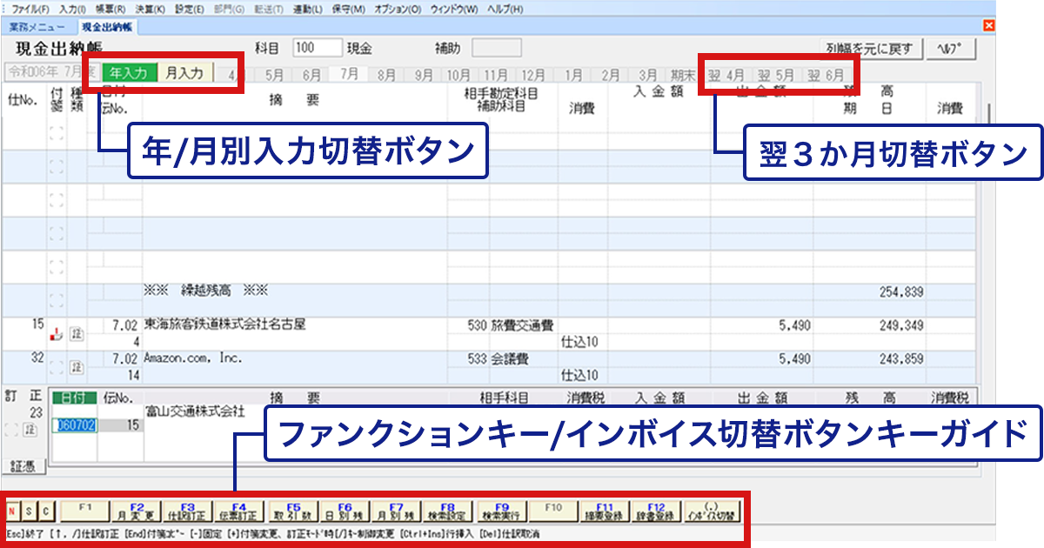The image size is (1044, 548).
Task: Click the 列幅を元に戻す button
Action: 870,48
